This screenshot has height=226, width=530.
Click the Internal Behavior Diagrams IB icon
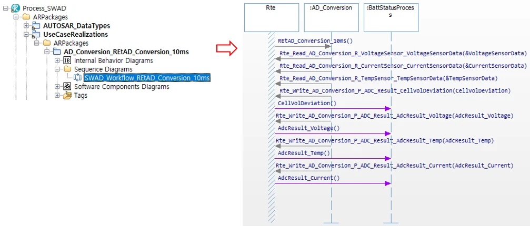67,60
